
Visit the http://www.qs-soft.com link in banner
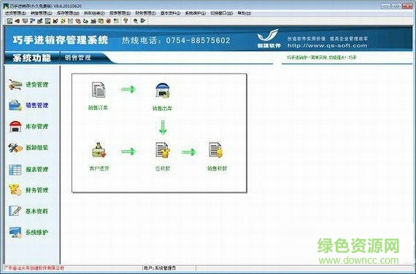[328, 46]
